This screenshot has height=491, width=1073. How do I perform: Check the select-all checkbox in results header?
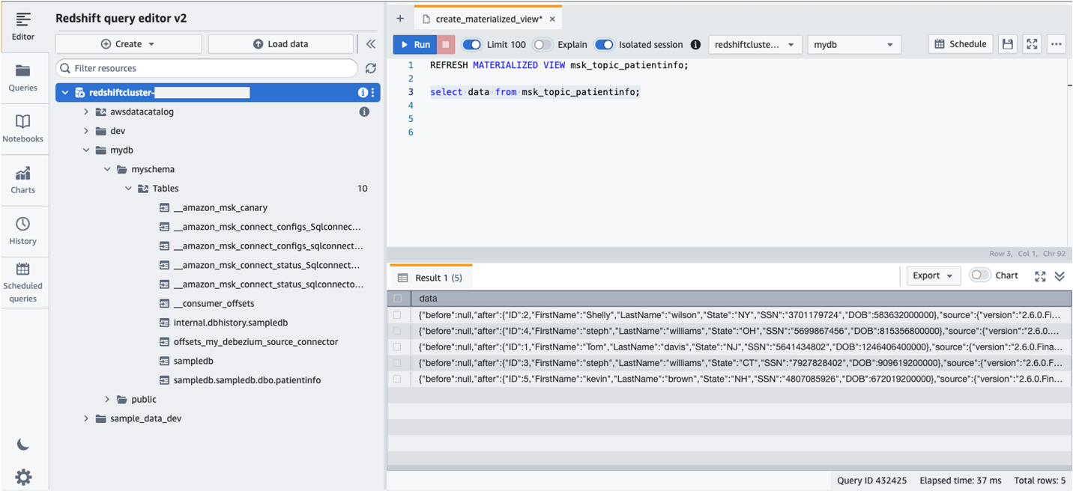(x=398, y=299)
